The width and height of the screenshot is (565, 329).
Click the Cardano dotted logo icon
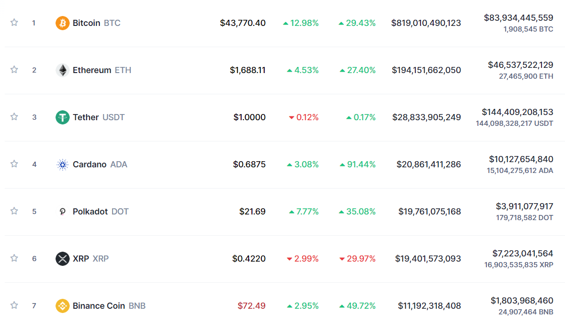63,164
